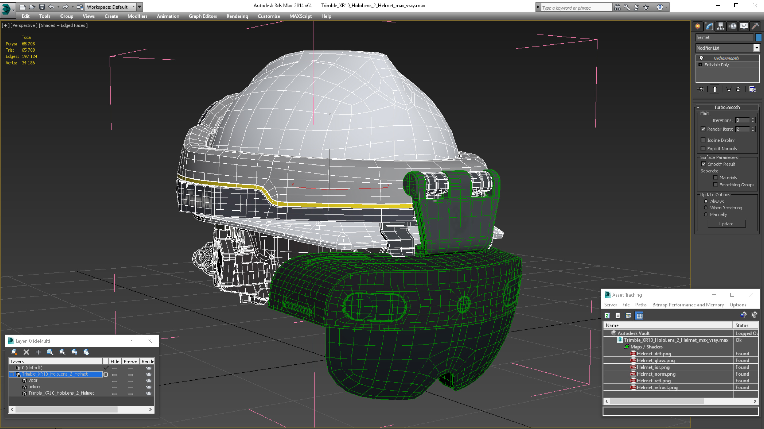Refresh the Asset Tracking list

[x=607, y=316]
